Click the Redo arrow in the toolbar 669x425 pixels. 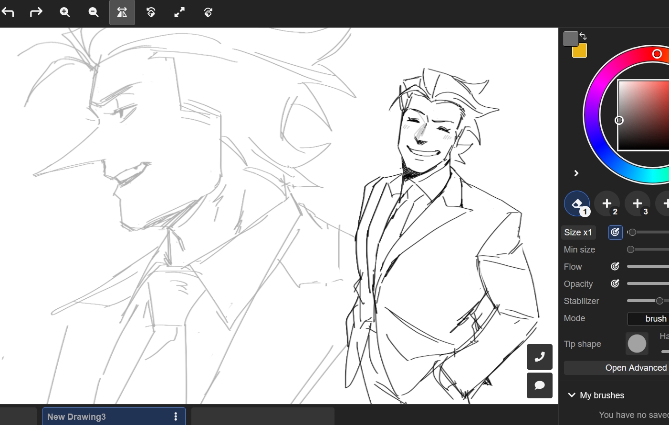(36, 12)
